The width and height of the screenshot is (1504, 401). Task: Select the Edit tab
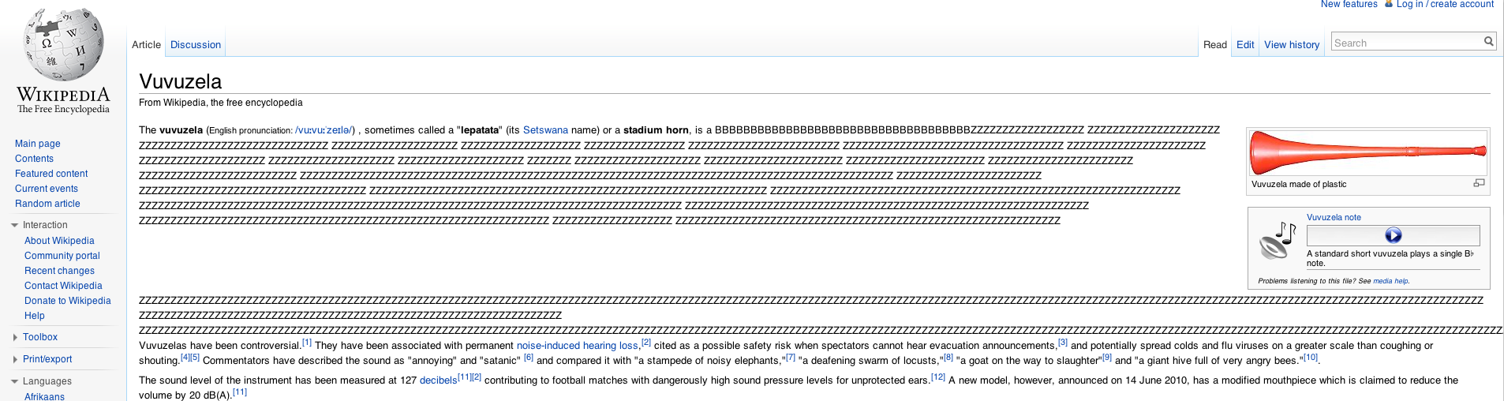[x=1244, y=45]
